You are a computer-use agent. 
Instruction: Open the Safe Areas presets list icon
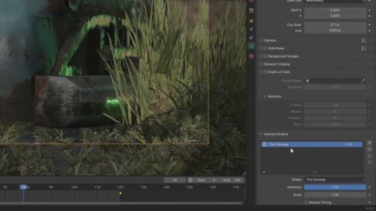[364, 48]
